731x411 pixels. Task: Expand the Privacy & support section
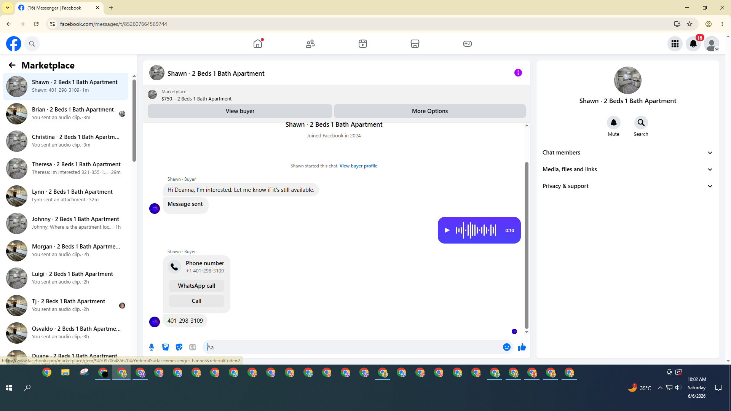627,186
